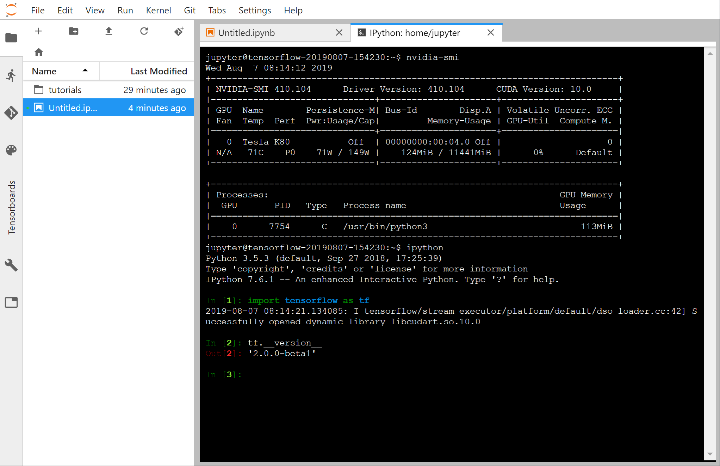This screenshot has width=720, height=466.
Task: Open the Kernel menu
Action: [x=159, y=10]
